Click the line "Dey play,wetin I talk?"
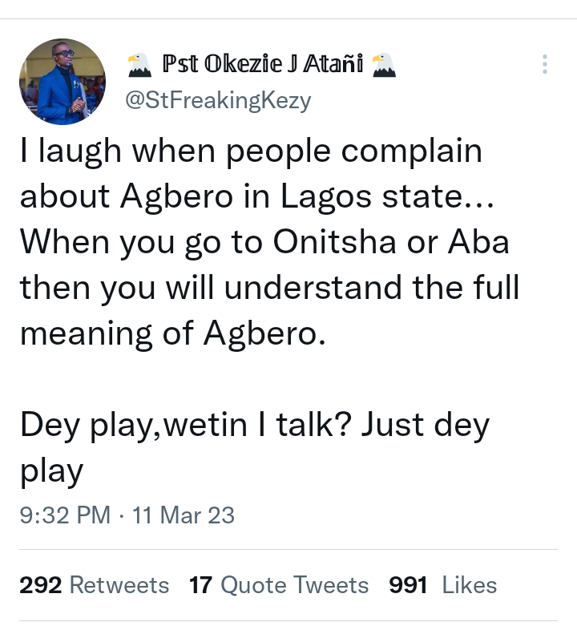 pos(186,426)
